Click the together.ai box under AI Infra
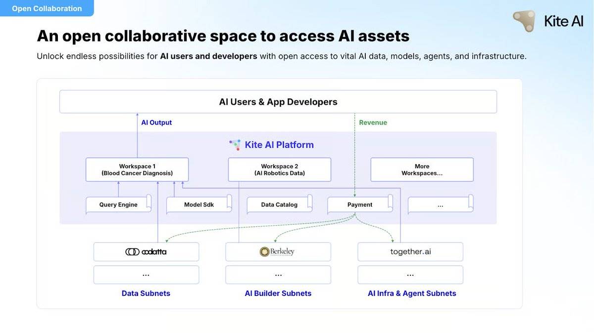Image resolution: width=594 pixels, height=333 pixels. point(410,251)
